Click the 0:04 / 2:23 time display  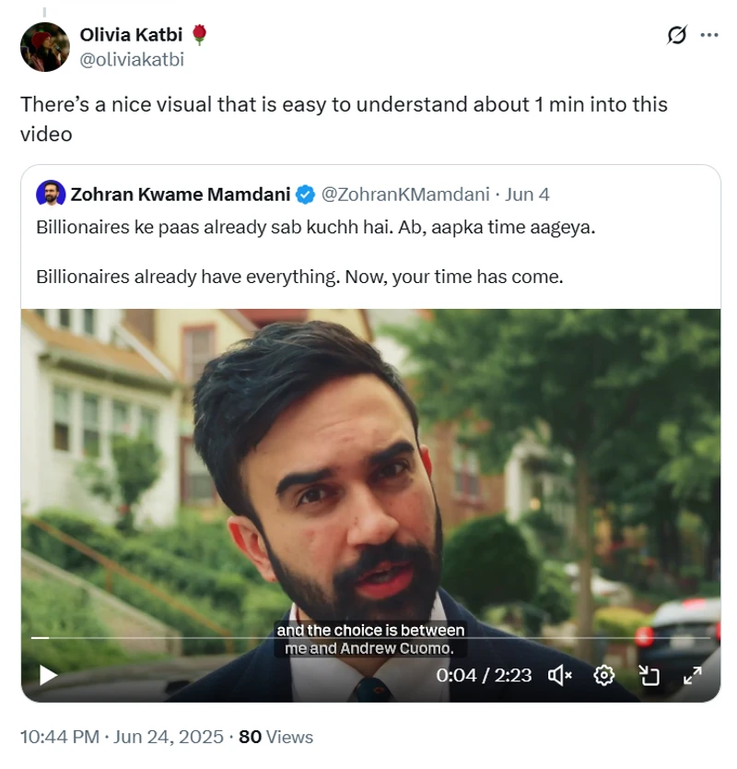[x=484, y=675]
